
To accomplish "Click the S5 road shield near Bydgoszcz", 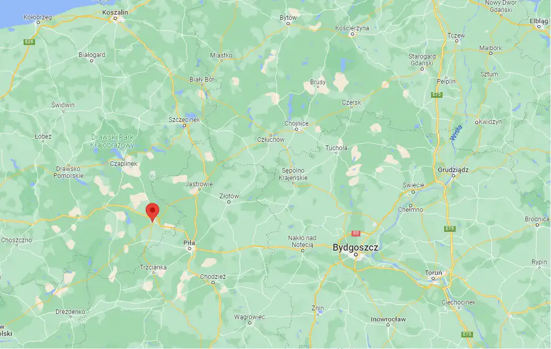I will click(356, 233).
